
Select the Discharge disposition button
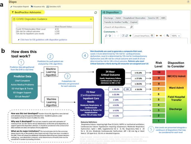coord(108,18)
